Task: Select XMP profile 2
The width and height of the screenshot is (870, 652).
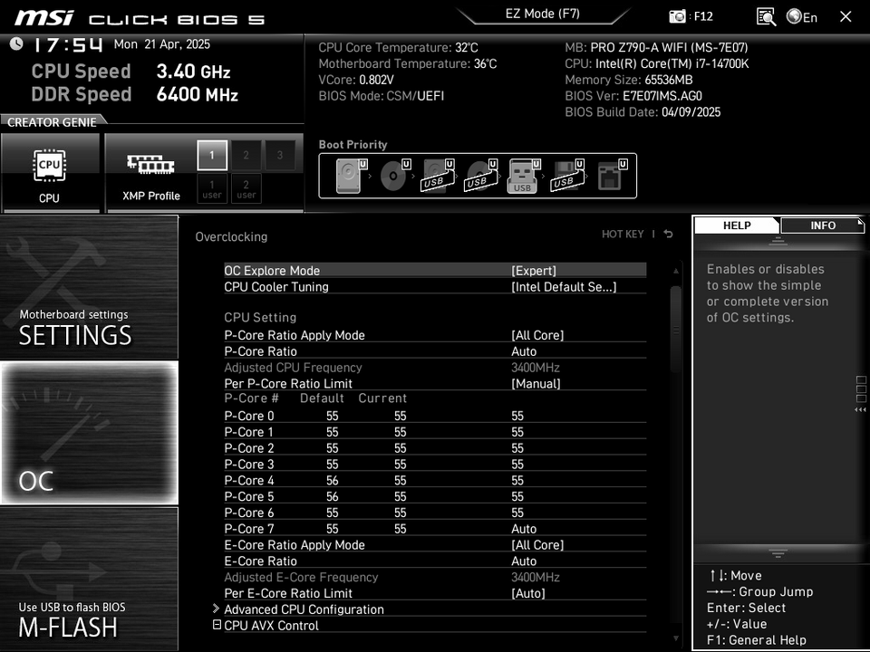Action: 246,155
